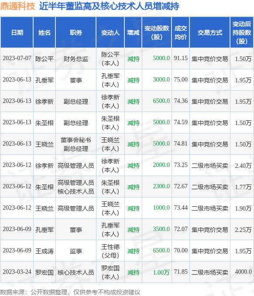Click the average price 75.00
The height and width of the screenshot is (296, 254).
tap(181, 79)
